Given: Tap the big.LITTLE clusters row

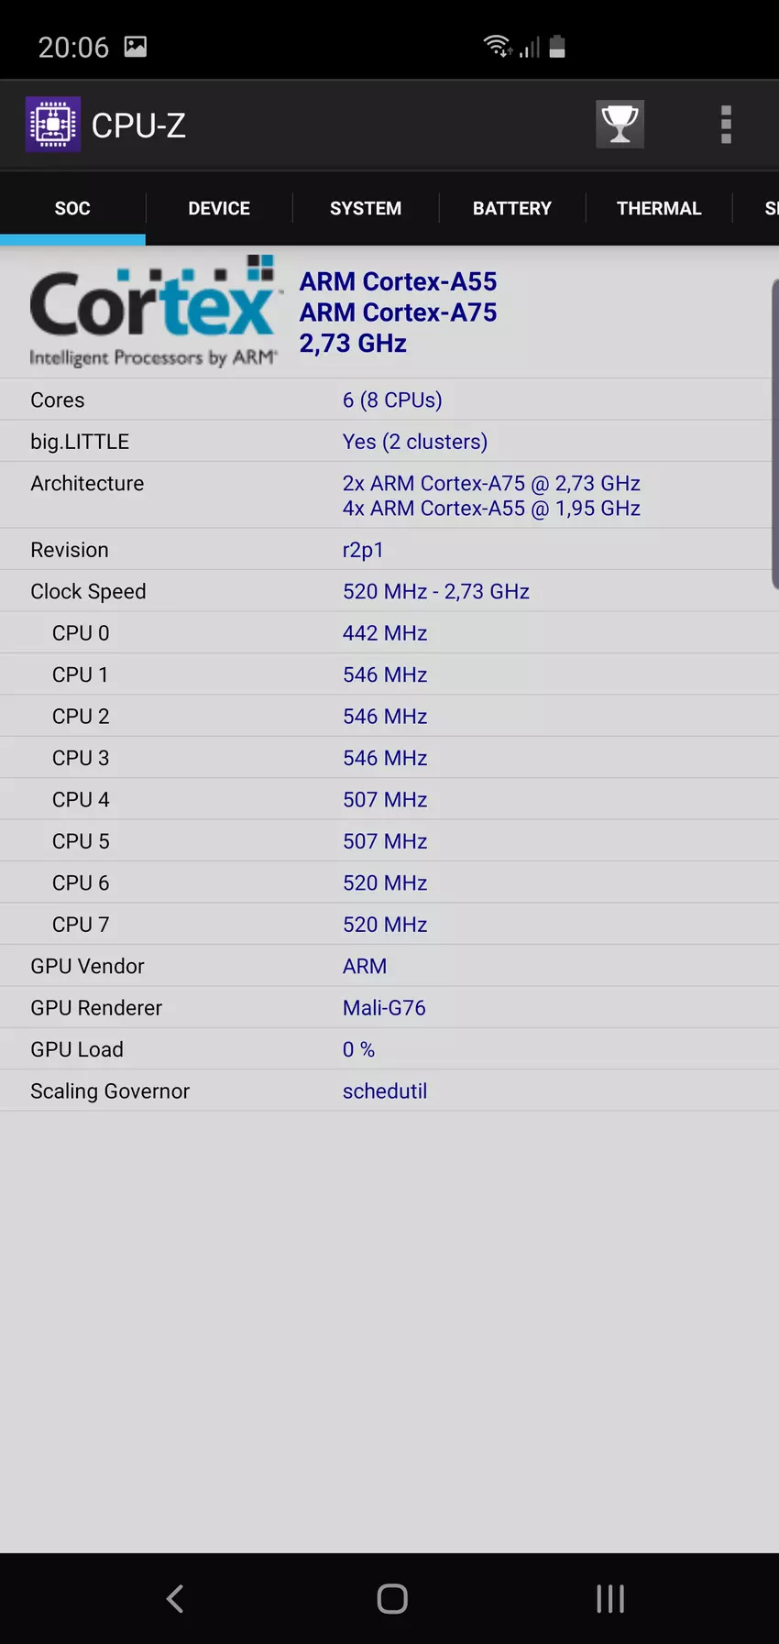Looking at the screenshot, I should (x=385, y=442).
